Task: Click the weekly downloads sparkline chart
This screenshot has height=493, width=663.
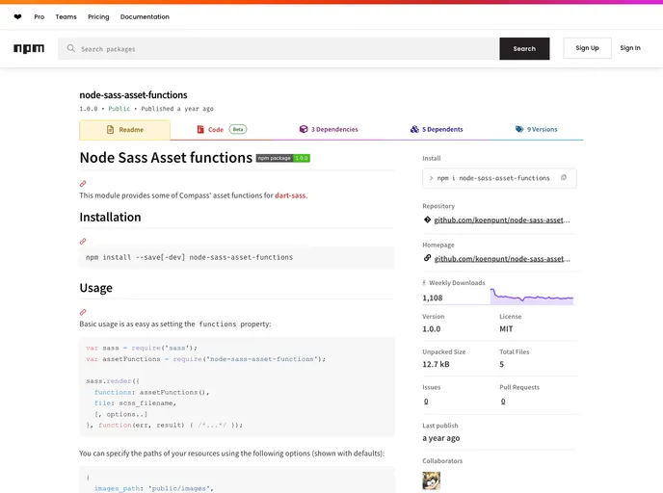Action: [x=532, y=297]
